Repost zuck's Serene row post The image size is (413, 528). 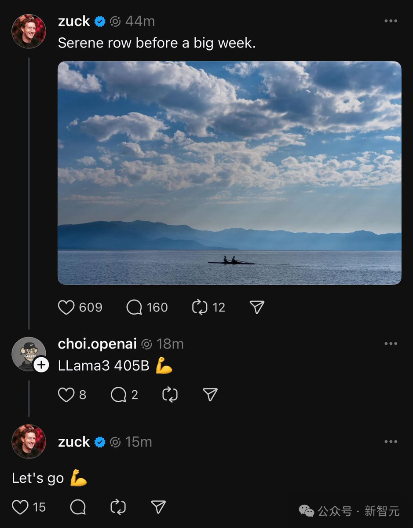click(200, 307)
